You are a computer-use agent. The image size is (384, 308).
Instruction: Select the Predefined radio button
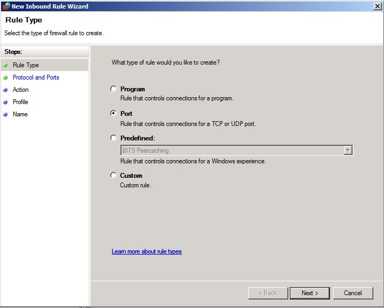point(113,138)
